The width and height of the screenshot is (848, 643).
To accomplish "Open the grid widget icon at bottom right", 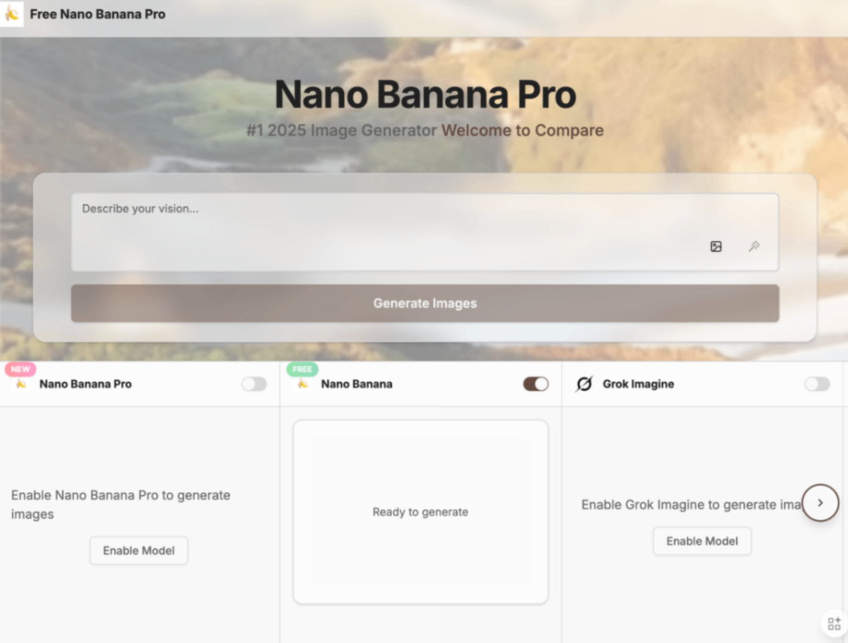I will 833,623.
